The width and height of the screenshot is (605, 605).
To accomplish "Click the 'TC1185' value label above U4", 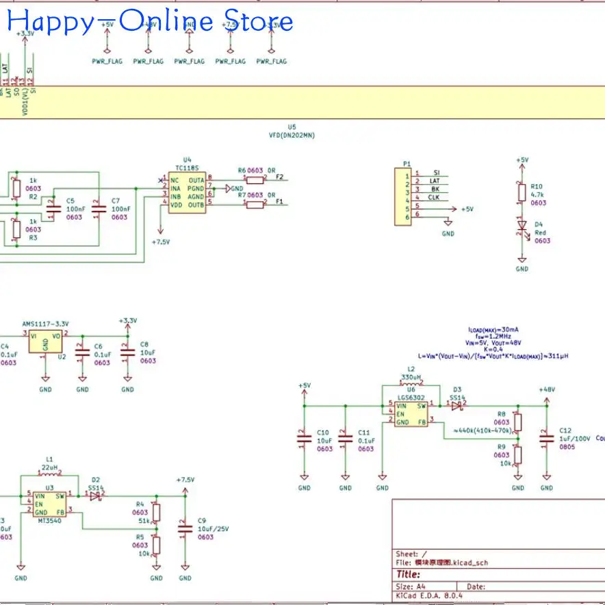I will tap(187, 168).
